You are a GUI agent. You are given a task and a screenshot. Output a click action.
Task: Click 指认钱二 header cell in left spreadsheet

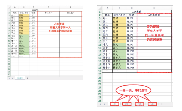point(70,13)
